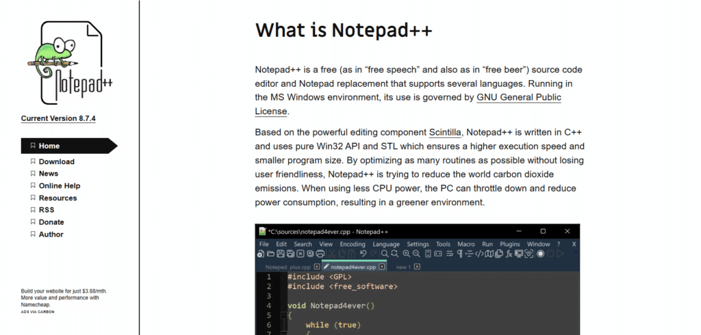Screen dimensions: 701x335
Task: Click the Zoom In icon
Action: pyautogui.click(x=407, y=254)
